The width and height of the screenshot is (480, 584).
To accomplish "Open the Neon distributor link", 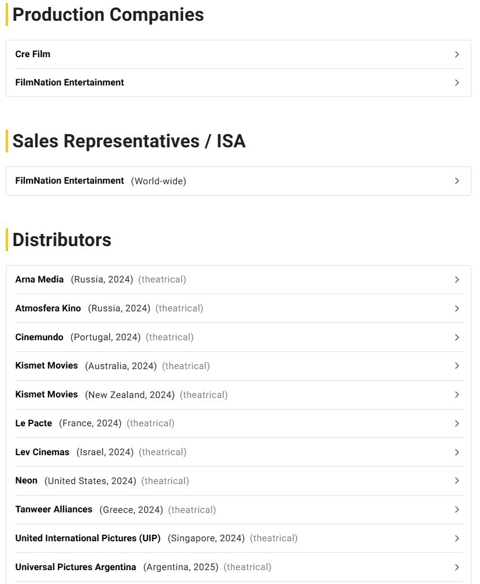I will (x=27, y=481).
